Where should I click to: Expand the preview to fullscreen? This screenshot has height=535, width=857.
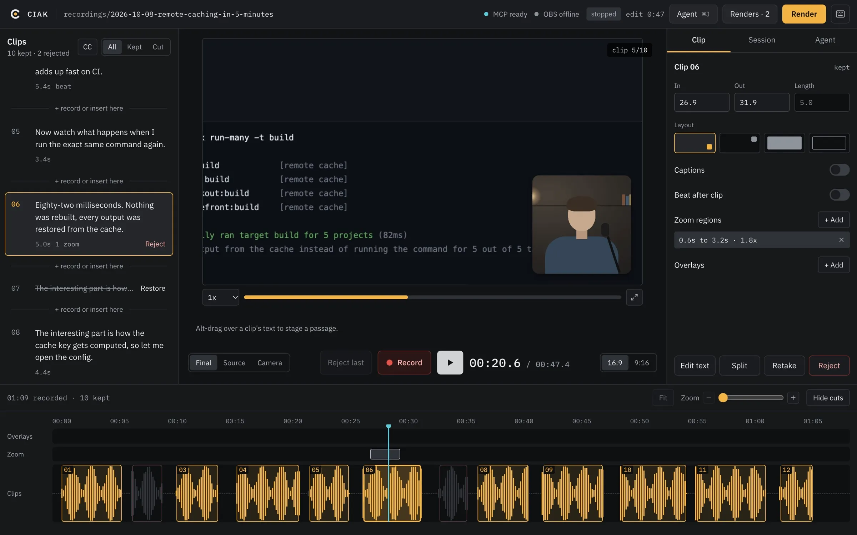634,297
